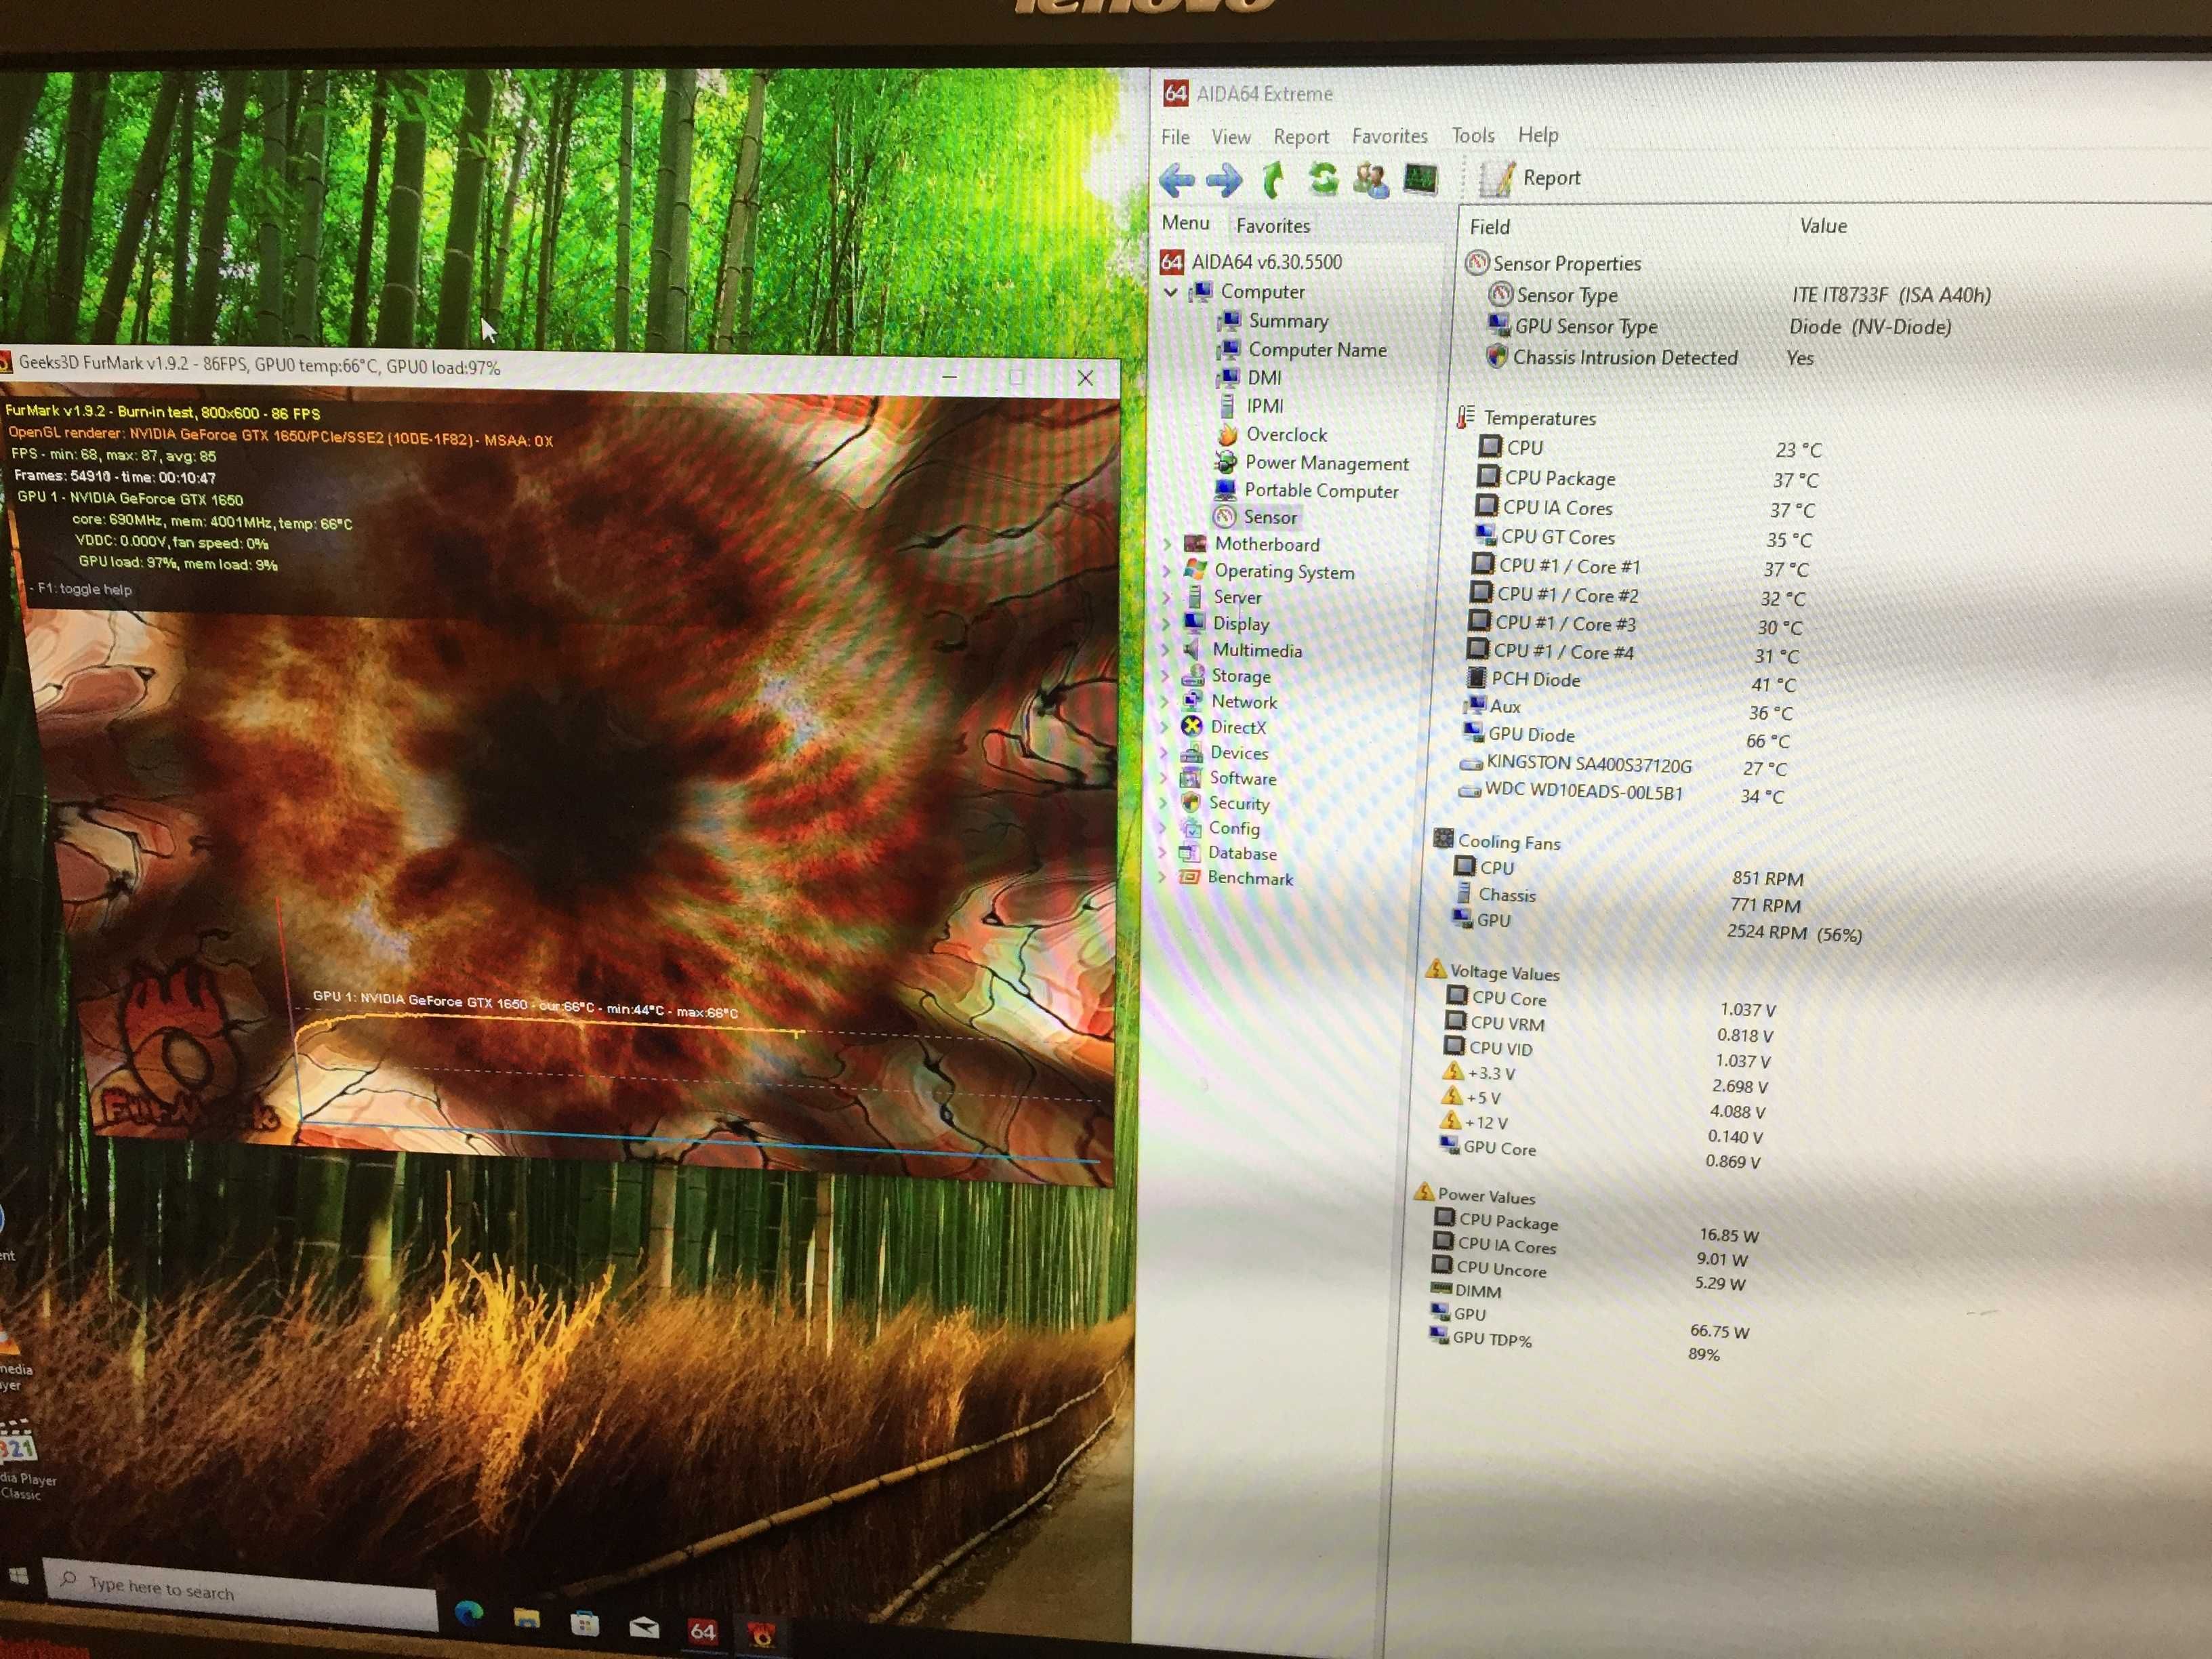
Task: Click the Devices icon in the tree
Action: click(x=1191, y=753)
